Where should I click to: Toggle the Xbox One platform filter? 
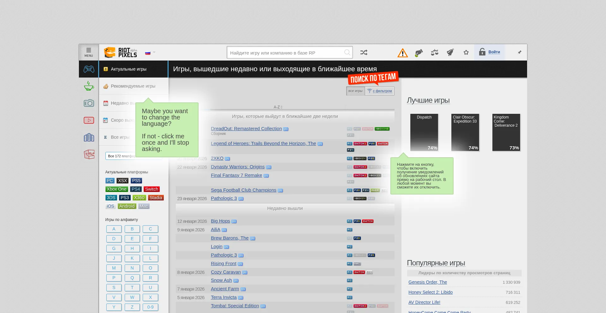(116, 189)
